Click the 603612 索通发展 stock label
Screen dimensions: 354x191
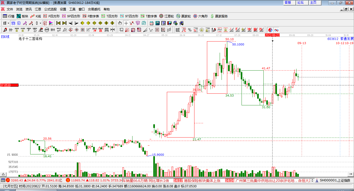(x=340, y=39)
